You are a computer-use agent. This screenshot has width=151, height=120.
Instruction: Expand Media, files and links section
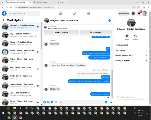click(x=131, y=55)
